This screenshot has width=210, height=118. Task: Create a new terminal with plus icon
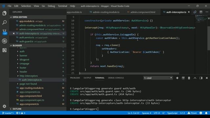click(177, 78)
